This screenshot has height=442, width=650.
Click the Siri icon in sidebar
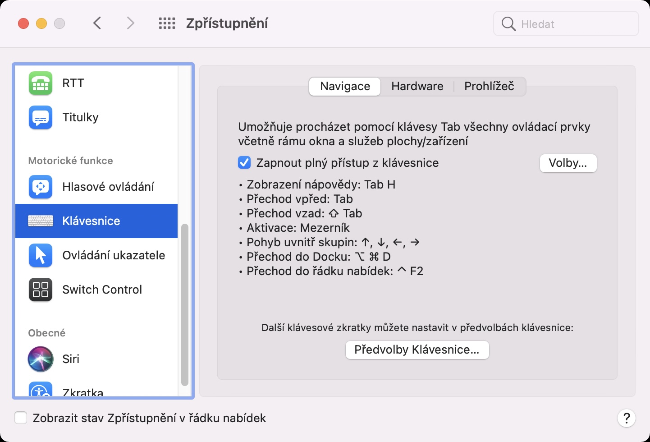(41, 359)
